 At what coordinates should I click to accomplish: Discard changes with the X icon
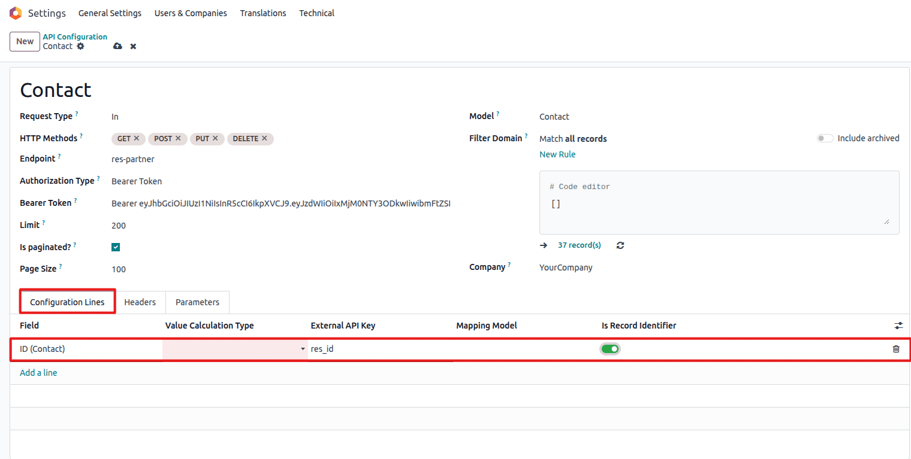coord(133,46)
